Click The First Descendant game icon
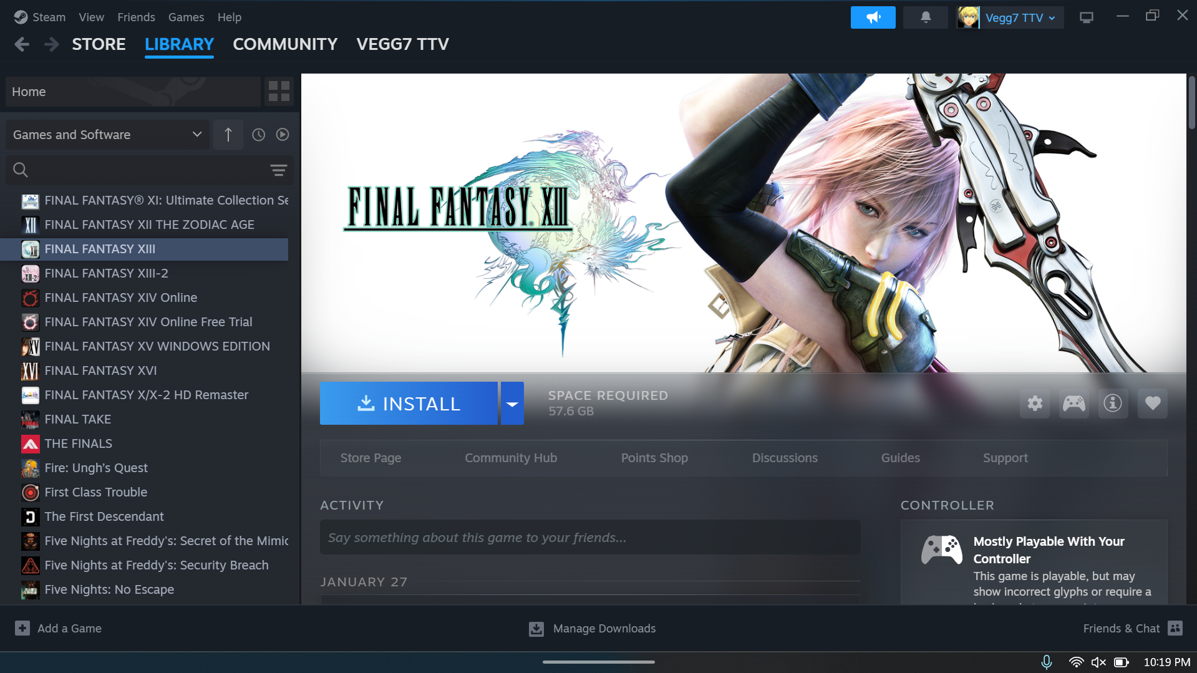The width and height of the screenshot is (1197, 673). tap(30, 517)
